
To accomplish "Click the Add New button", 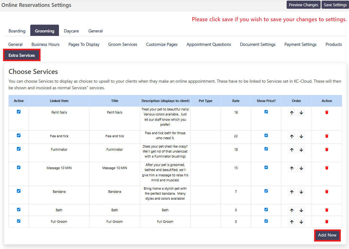I will click(x=327, y=235).
